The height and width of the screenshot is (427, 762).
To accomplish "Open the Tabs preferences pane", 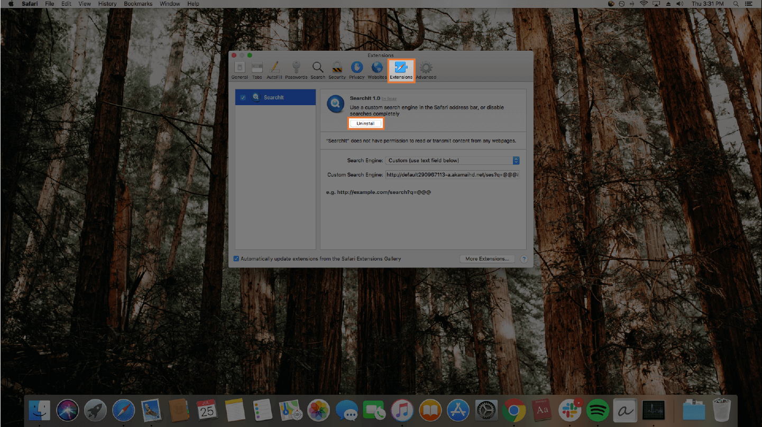I will point(257,70).
